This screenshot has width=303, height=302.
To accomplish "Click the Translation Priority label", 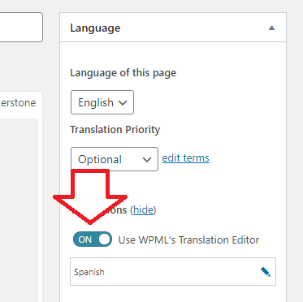I will click(x=115, y=130).
